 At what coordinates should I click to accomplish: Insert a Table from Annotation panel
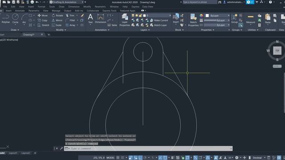click(112, 25)
